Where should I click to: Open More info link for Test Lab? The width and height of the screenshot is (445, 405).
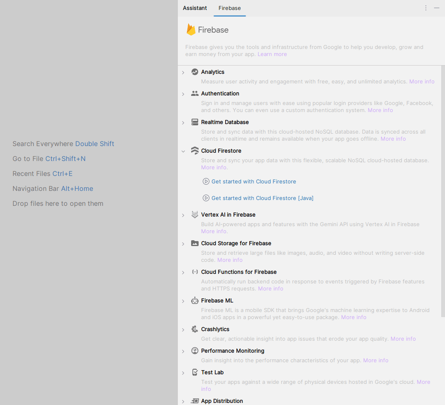[x=423, y=382]
